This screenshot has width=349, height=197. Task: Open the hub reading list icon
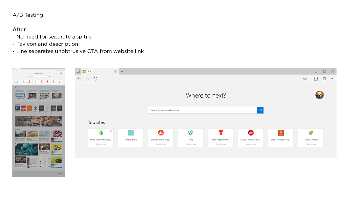316,79
